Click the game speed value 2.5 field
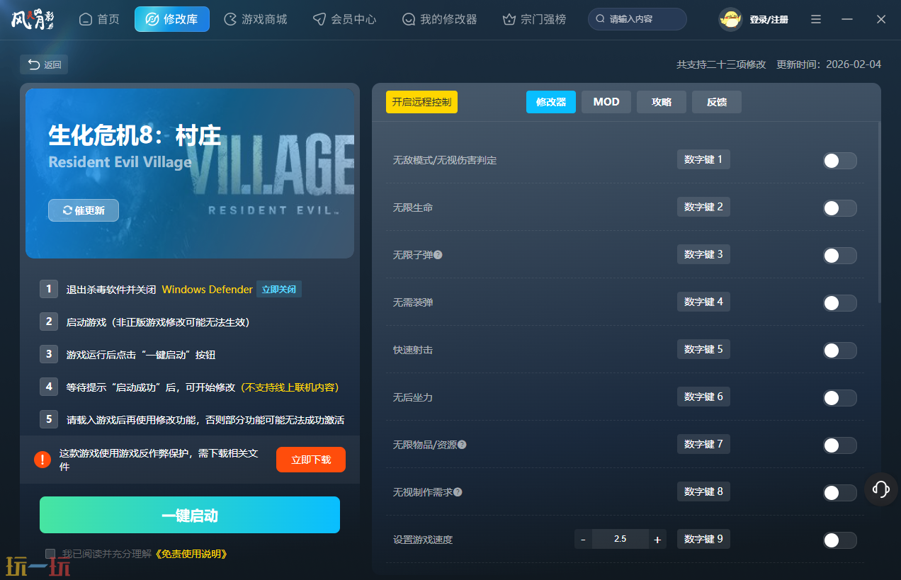The image size is (901, 580). (x=620, y=540)
